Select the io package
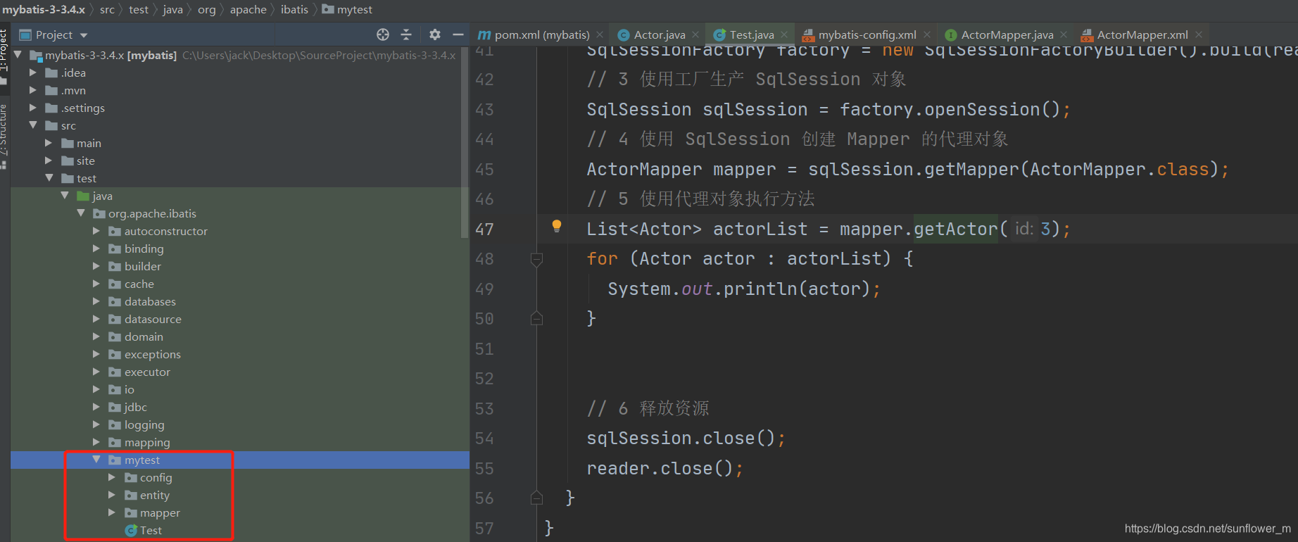The width and height of the screenshot is (1298, 542). tap(129, 389)
